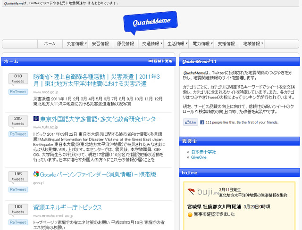302x230 pixels.
Task: Click the buji.me section header
Action: (239, 173)
